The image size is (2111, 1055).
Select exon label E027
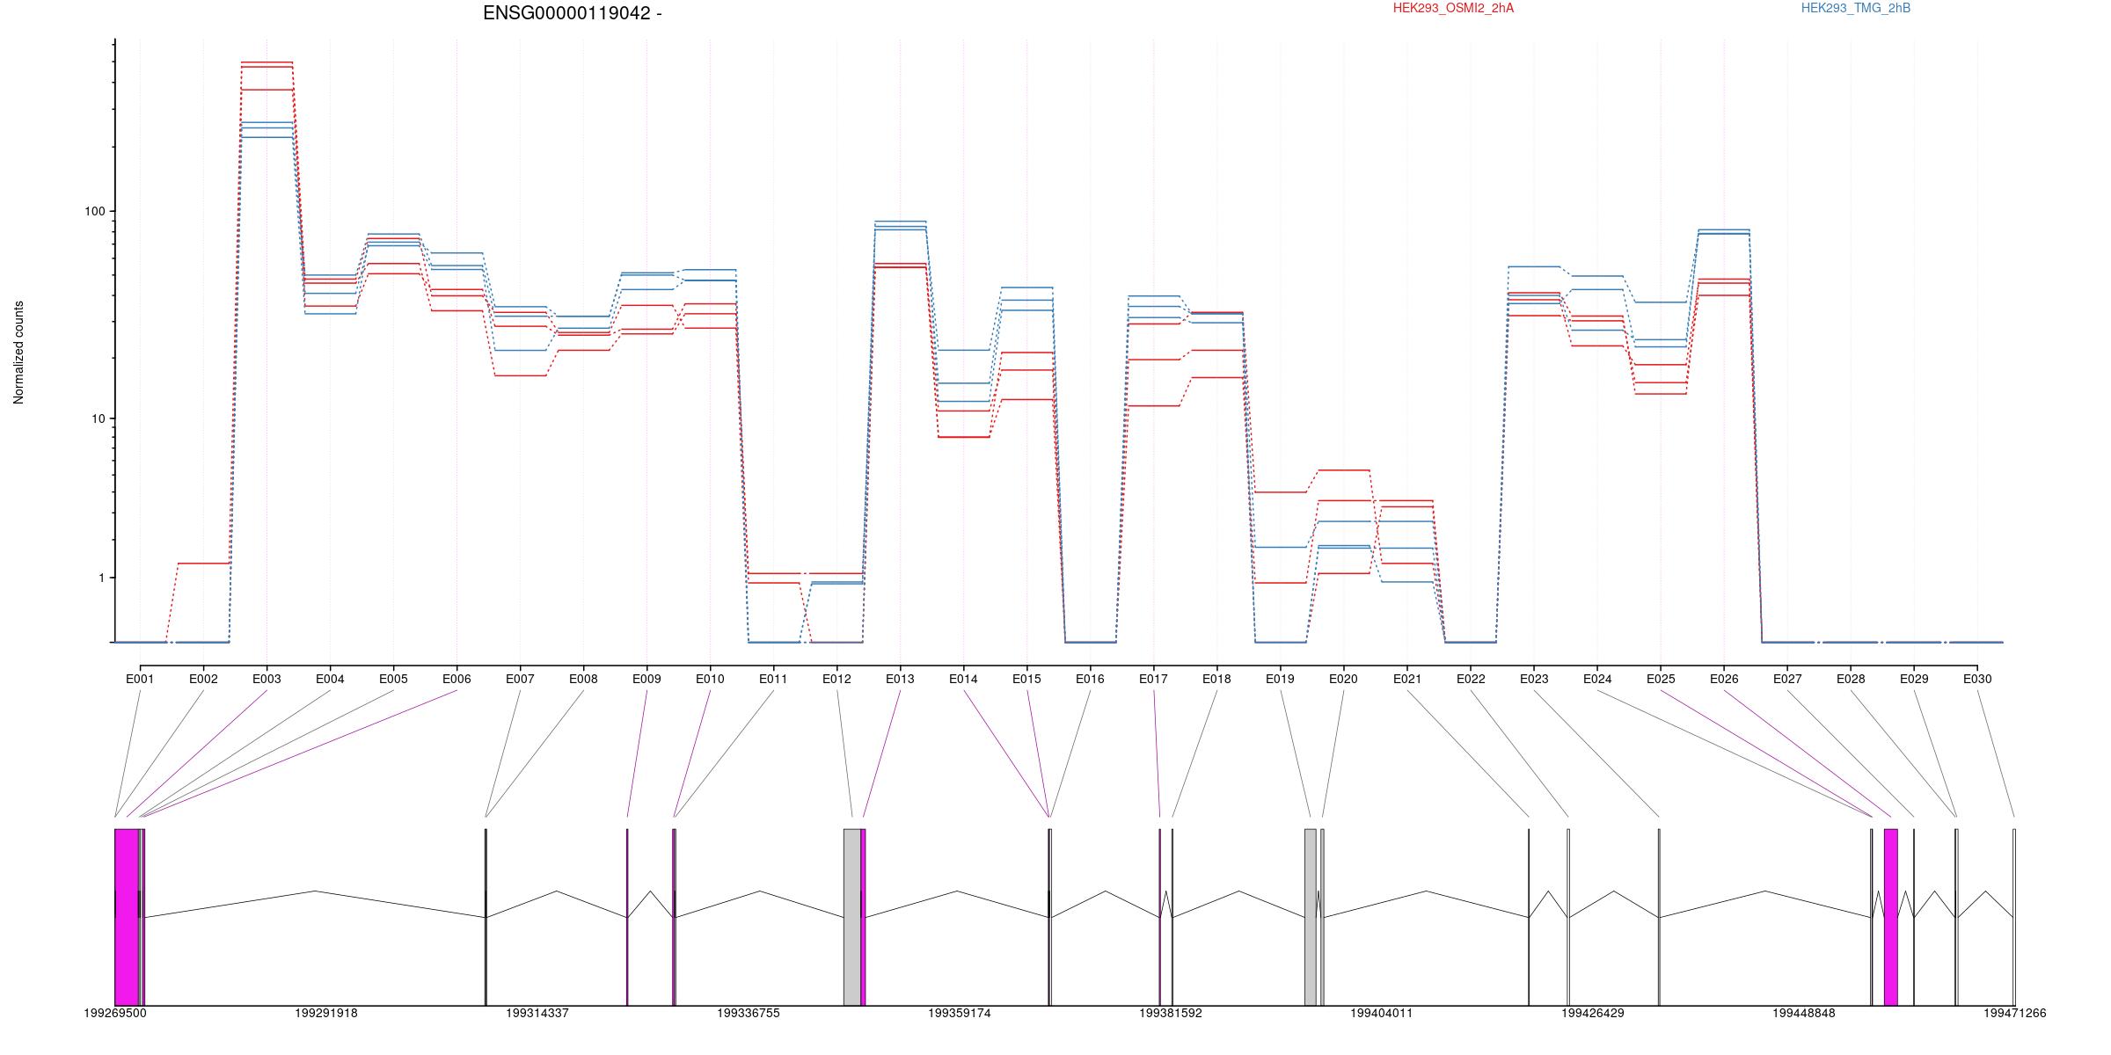coord(1787,679)
